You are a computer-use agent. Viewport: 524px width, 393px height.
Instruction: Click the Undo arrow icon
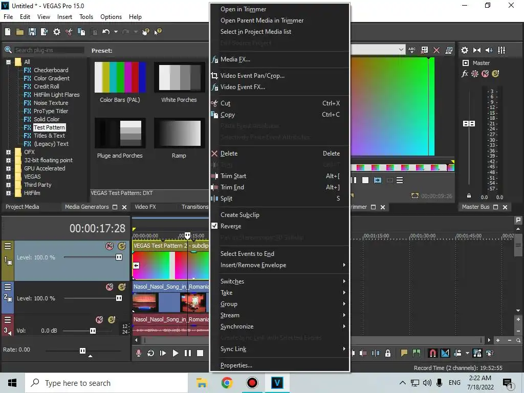(x=106, y=32)
